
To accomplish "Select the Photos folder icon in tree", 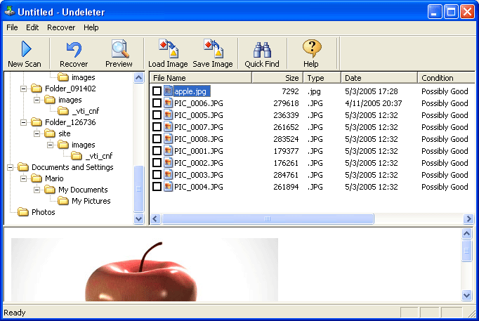I will click(x=22, y=212).
